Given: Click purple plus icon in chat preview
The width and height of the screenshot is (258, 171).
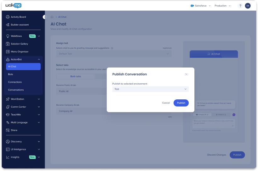Looking at the screenshot, I should [x=234, y=115].
